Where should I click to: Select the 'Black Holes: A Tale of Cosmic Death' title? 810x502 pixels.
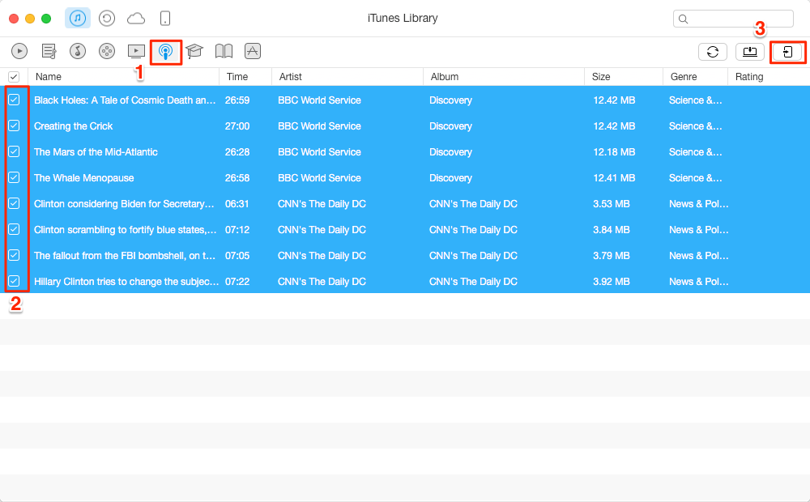[x=125, y=100]
